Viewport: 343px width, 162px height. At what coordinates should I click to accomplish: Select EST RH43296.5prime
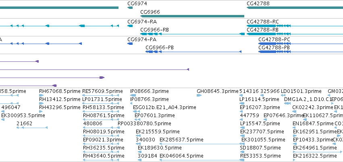click(60, 107)
